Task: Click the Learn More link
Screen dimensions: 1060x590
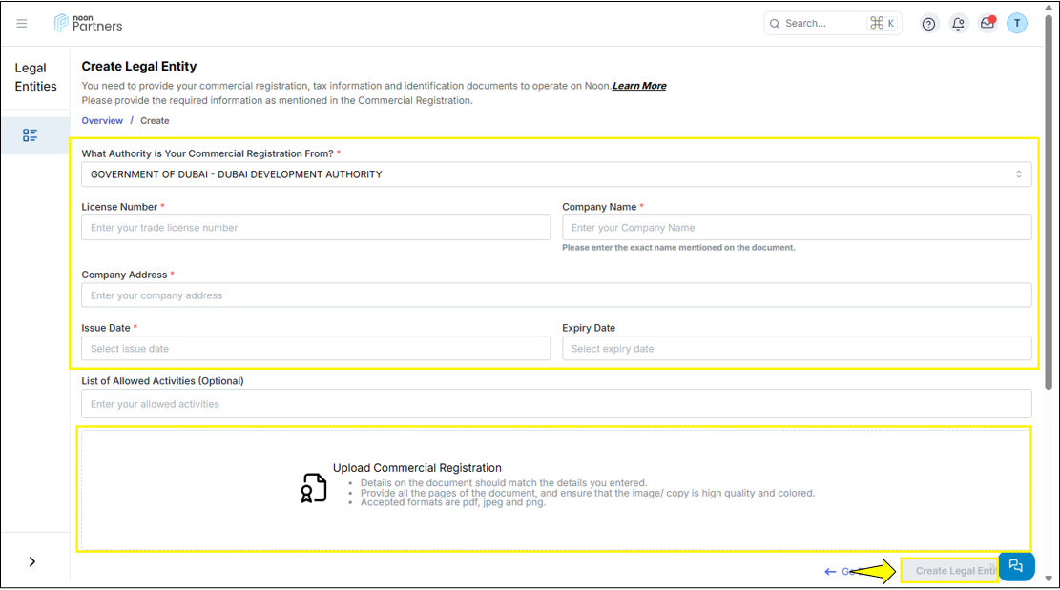Action: pyautogui.click(x=639, y=86)
